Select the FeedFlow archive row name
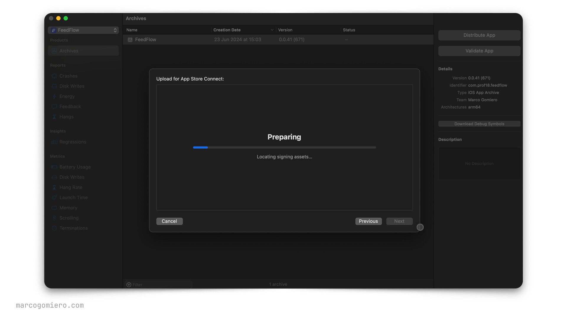Screen dimensions: 567x319 [x=146, y=40]
